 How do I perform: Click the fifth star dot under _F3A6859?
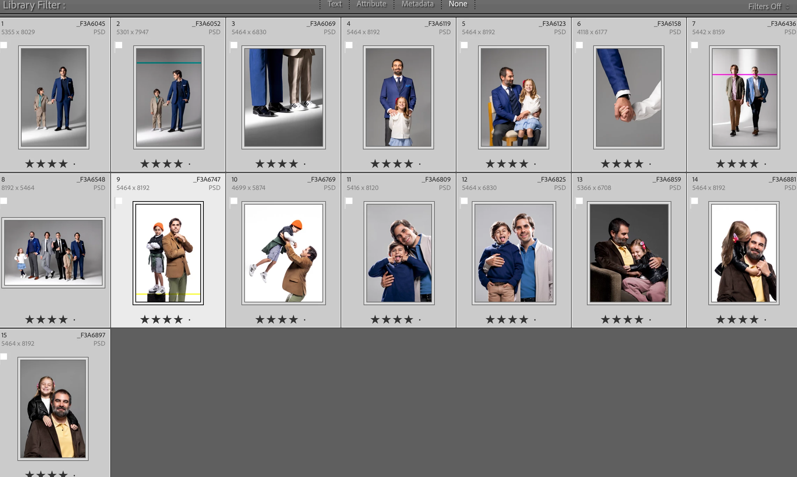650,320
